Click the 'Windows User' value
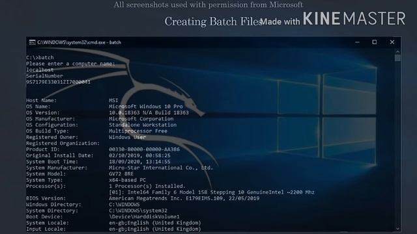The height and width of the screenshot is (234, 417). tap(128, 137)
